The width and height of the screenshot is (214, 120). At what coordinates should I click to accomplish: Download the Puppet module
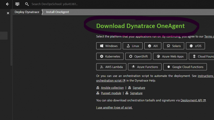(x=111, y=93)
